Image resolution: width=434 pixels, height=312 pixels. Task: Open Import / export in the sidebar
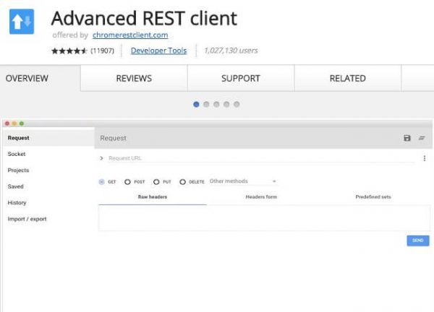tap(48, 219)
